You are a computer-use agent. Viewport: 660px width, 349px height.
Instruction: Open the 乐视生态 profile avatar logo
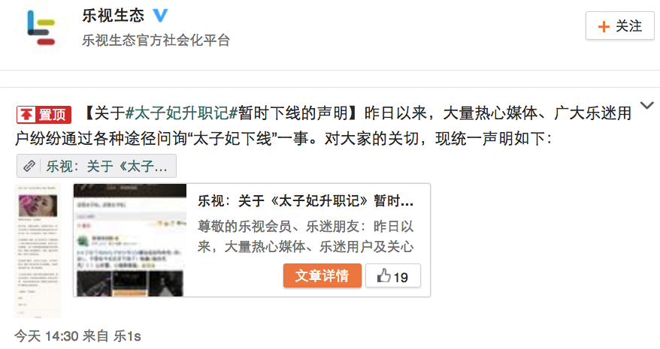(41, 28)
